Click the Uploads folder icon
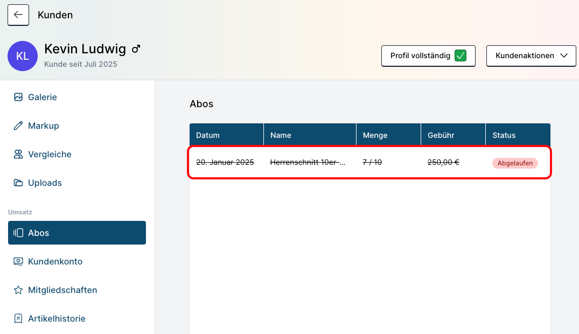Screen dimensions: 579x334 coord(18,183)
